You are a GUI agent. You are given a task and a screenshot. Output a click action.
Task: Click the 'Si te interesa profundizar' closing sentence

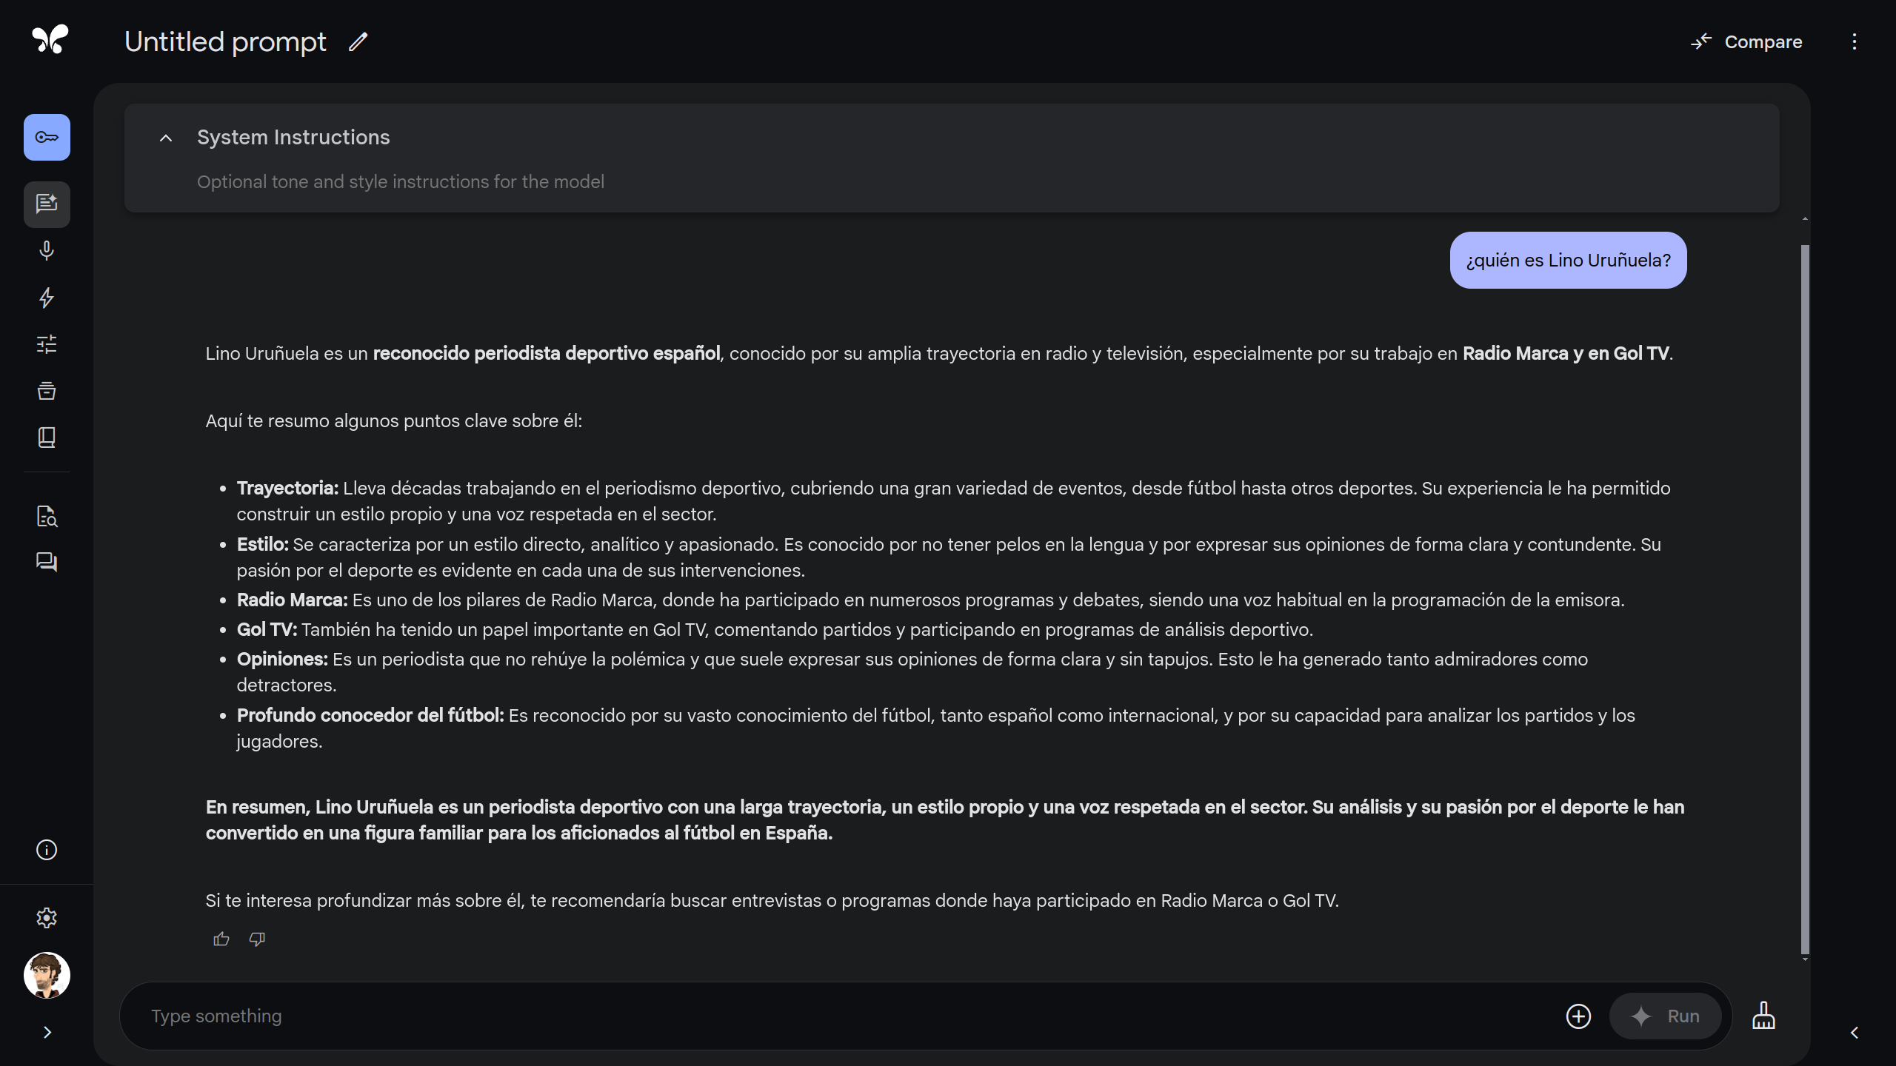pyautogui.click(x=772, y=901)
